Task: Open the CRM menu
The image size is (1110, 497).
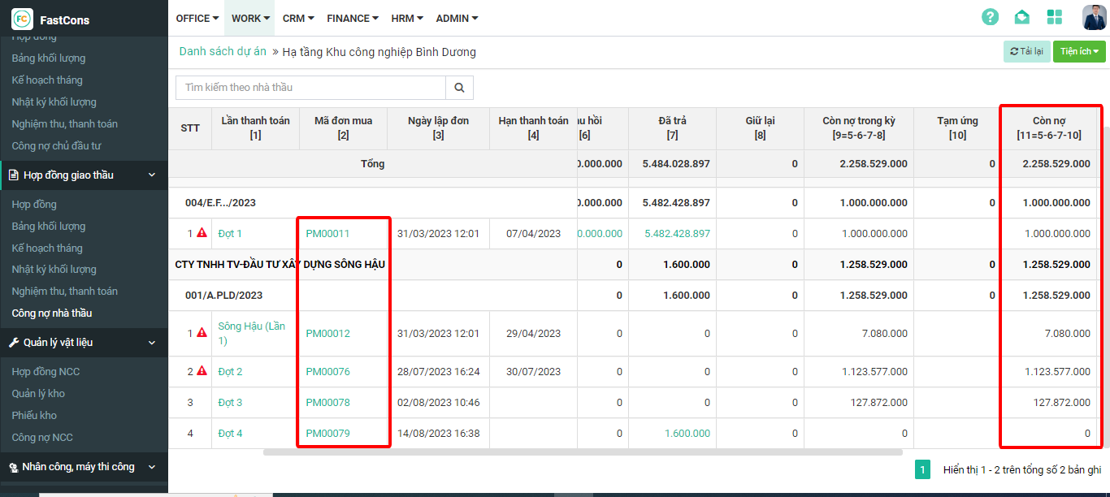Action: pos(298,18)
